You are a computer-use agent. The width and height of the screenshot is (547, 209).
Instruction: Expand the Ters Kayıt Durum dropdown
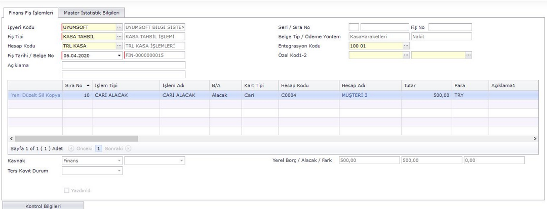point(119,171)
